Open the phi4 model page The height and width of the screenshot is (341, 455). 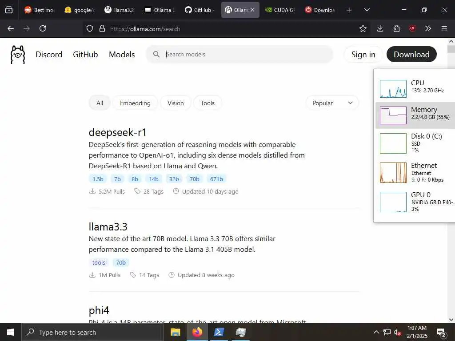point(99,310)
